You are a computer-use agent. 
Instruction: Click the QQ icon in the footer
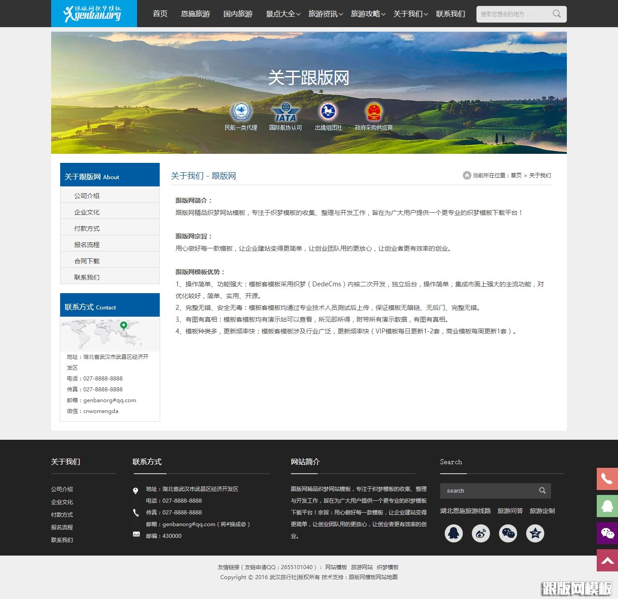pos(454,533)
